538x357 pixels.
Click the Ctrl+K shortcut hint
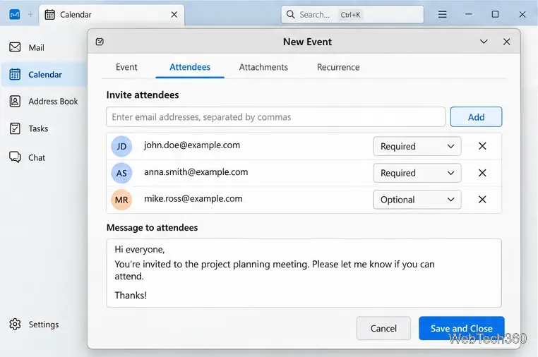[x=350, y=15]
